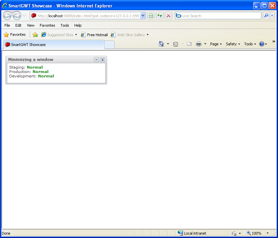Click the Production: Normal status text
The image size is (278, 238).
(29, 72)
